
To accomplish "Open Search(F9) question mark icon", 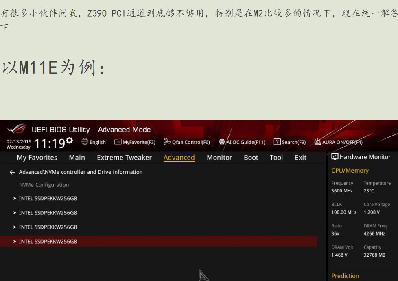I will (x=277, y=142).
